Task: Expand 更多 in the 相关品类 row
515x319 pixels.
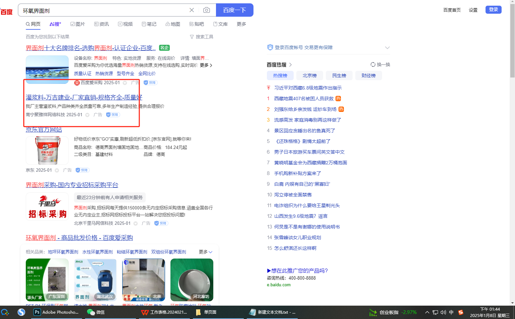Action: [x=206, y=252]
